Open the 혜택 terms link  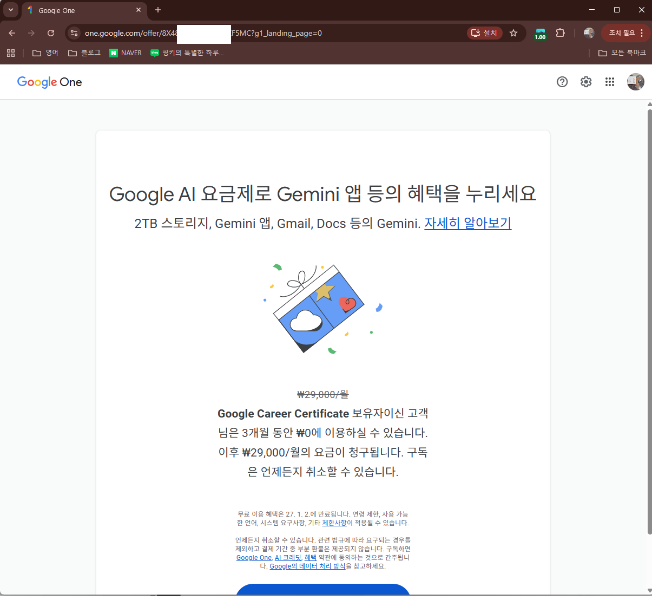click(x=311, y=558)
